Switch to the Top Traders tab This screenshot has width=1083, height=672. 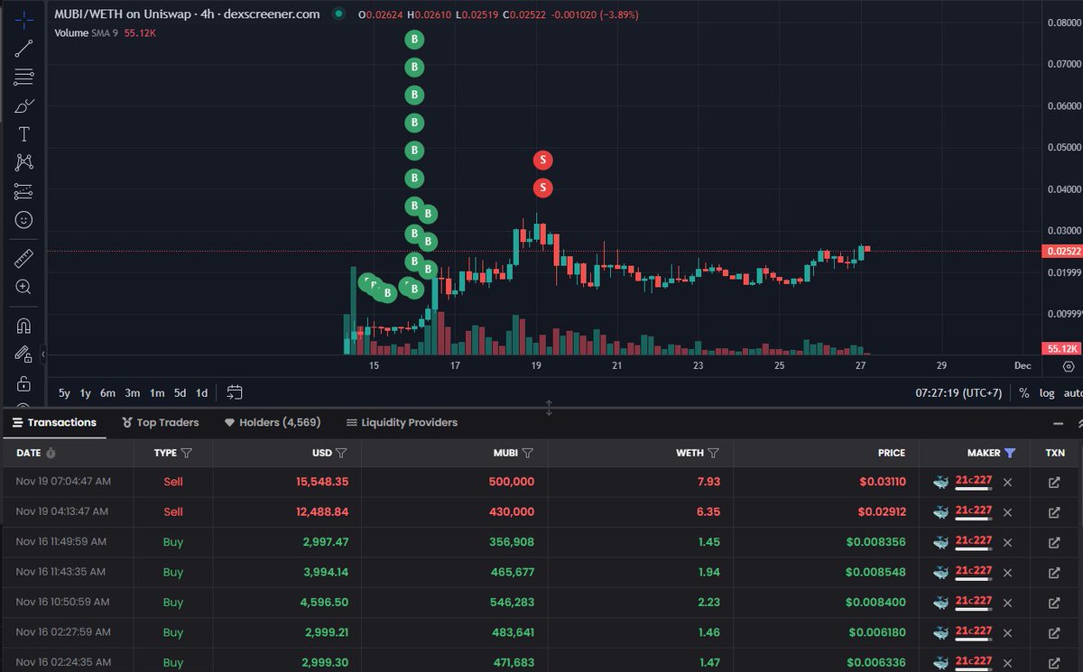coord(161,422)
